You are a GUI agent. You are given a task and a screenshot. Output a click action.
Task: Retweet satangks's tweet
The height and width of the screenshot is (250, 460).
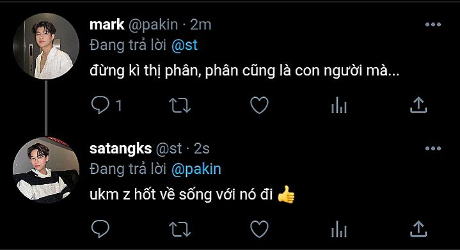(x=180, y=229)
